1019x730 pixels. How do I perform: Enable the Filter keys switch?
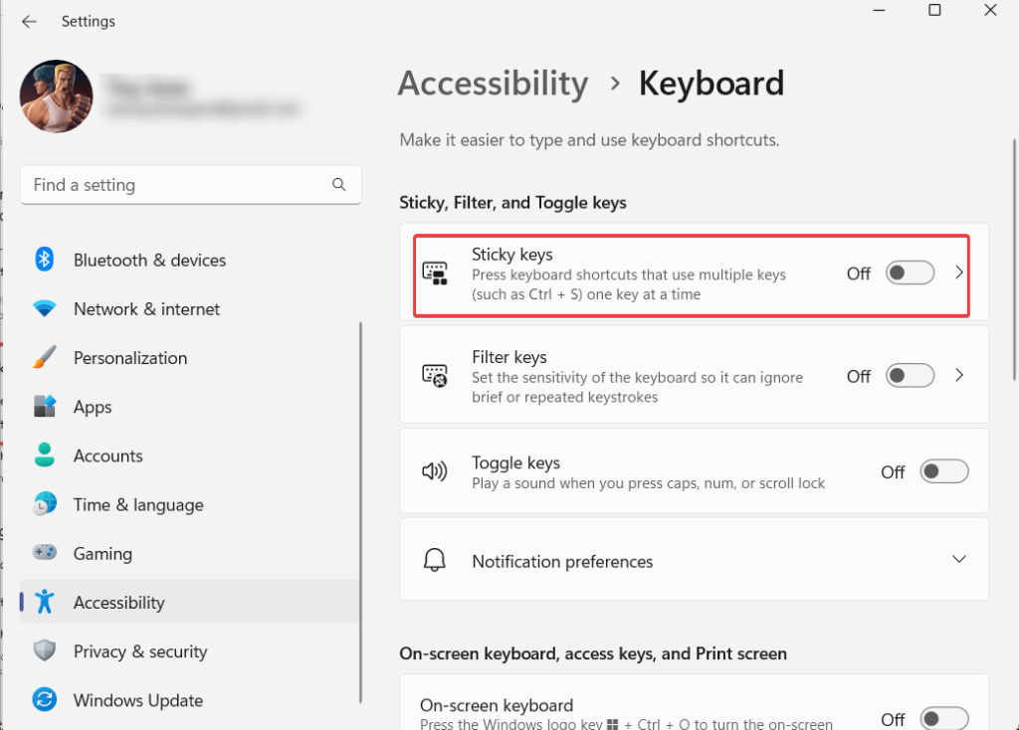910,376
